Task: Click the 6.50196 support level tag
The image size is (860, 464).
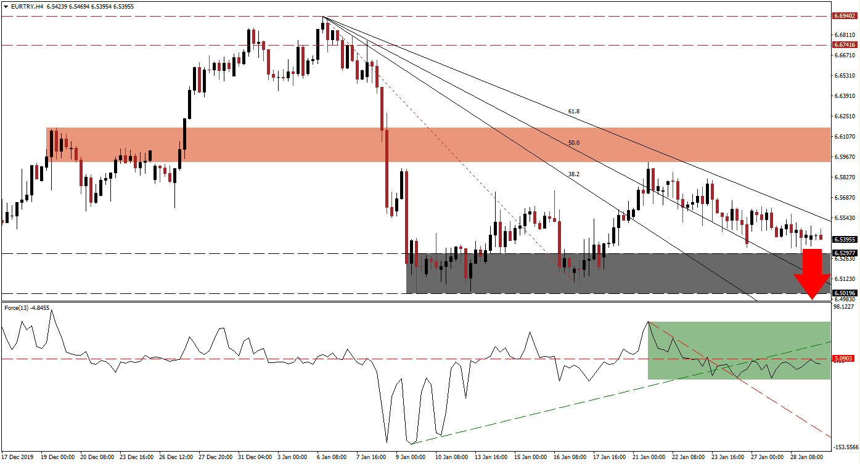Action: point(843,293)
